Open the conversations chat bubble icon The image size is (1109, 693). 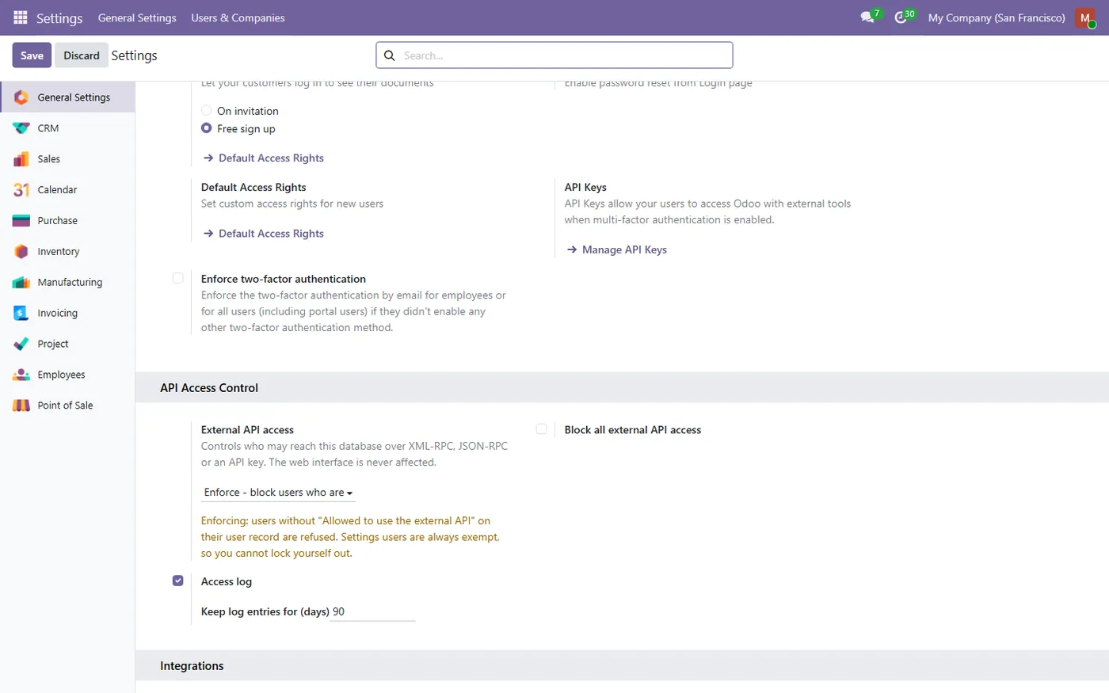pos(869,17)
